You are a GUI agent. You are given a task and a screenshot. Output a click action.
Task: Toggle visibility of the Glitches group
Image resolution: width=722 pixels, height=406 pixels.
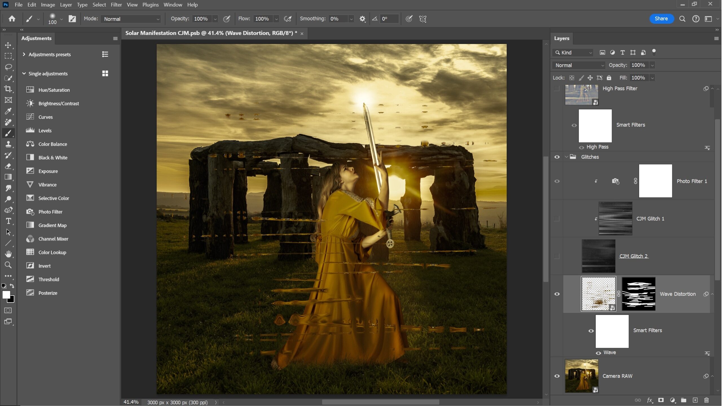pyautogui.click(x=557, y=157)
